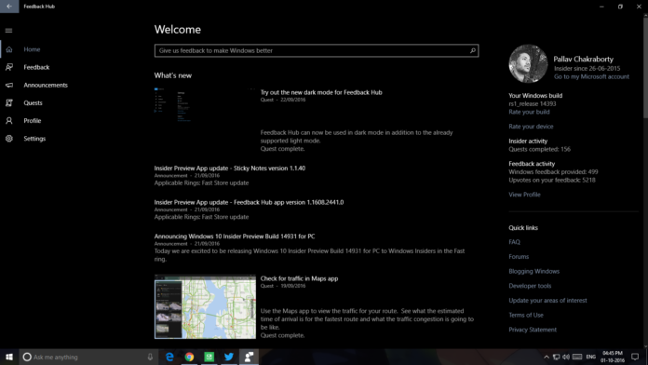Screen dimensions: 648x365
Task: Open Update your areas of interest
Action: (x=547, y=300)
